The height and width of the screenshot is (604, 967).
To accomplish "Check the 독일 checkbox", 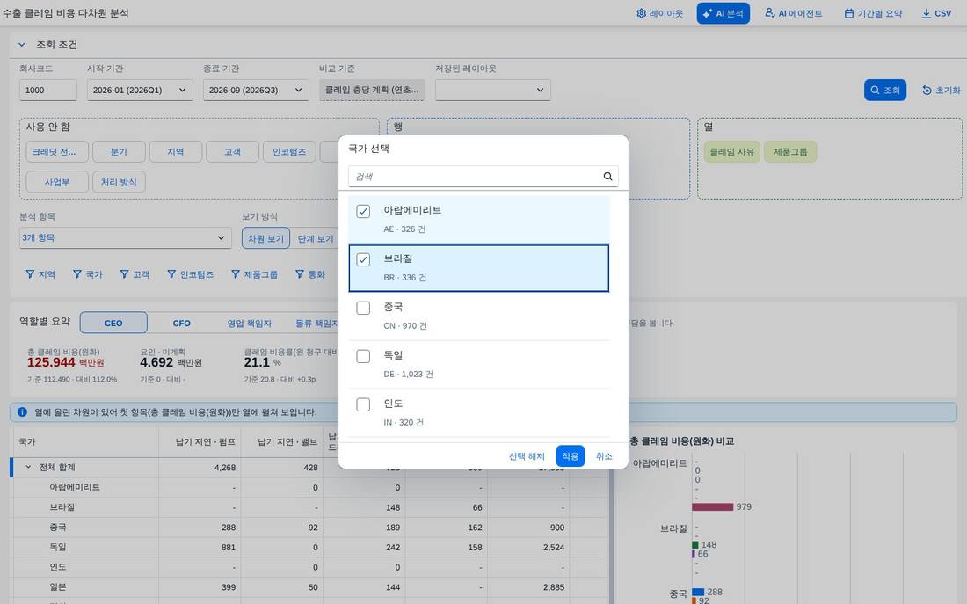I will 363,356.
